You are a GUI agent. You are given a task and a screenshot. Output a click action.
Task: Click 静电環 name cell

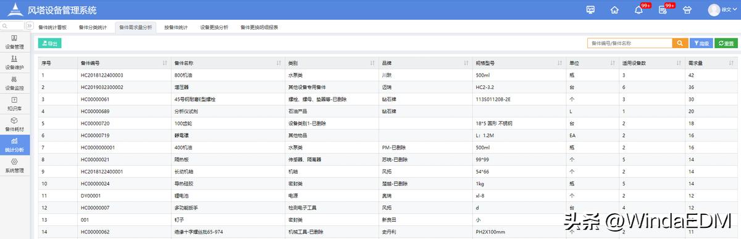coord(182,135)
